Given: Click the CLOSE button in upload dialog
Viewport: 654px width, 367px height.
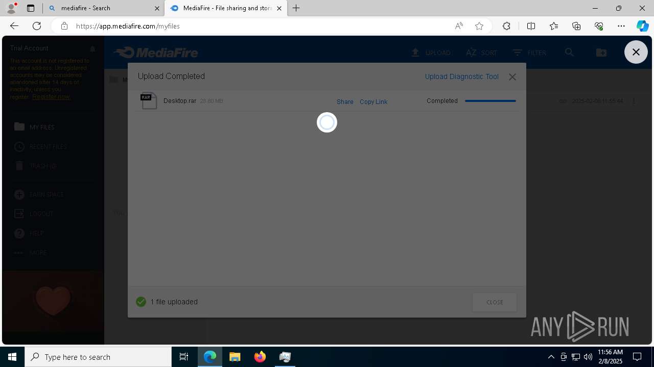Looking at the screenshot, I should [495, 302].
